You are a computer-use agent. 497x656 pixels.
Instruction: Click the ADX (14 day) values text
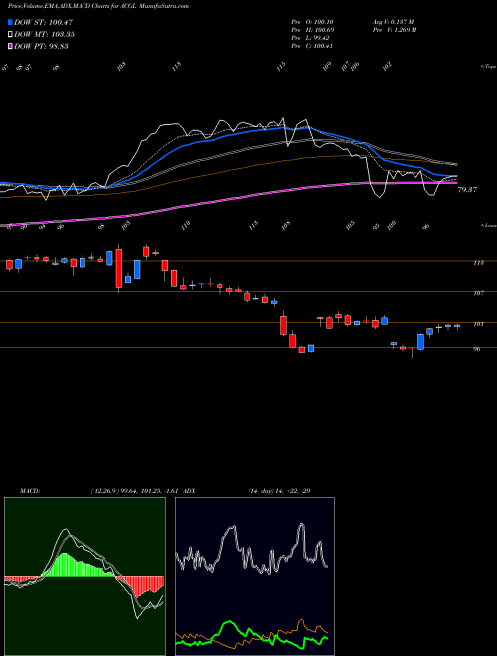[x=279, y=491]
